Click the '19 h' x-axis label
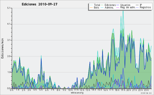154x95 pixels. click(123, 90)
